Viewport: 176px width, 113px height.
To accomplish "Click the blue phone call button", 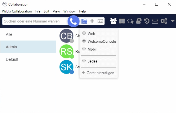I will point(73,21).
